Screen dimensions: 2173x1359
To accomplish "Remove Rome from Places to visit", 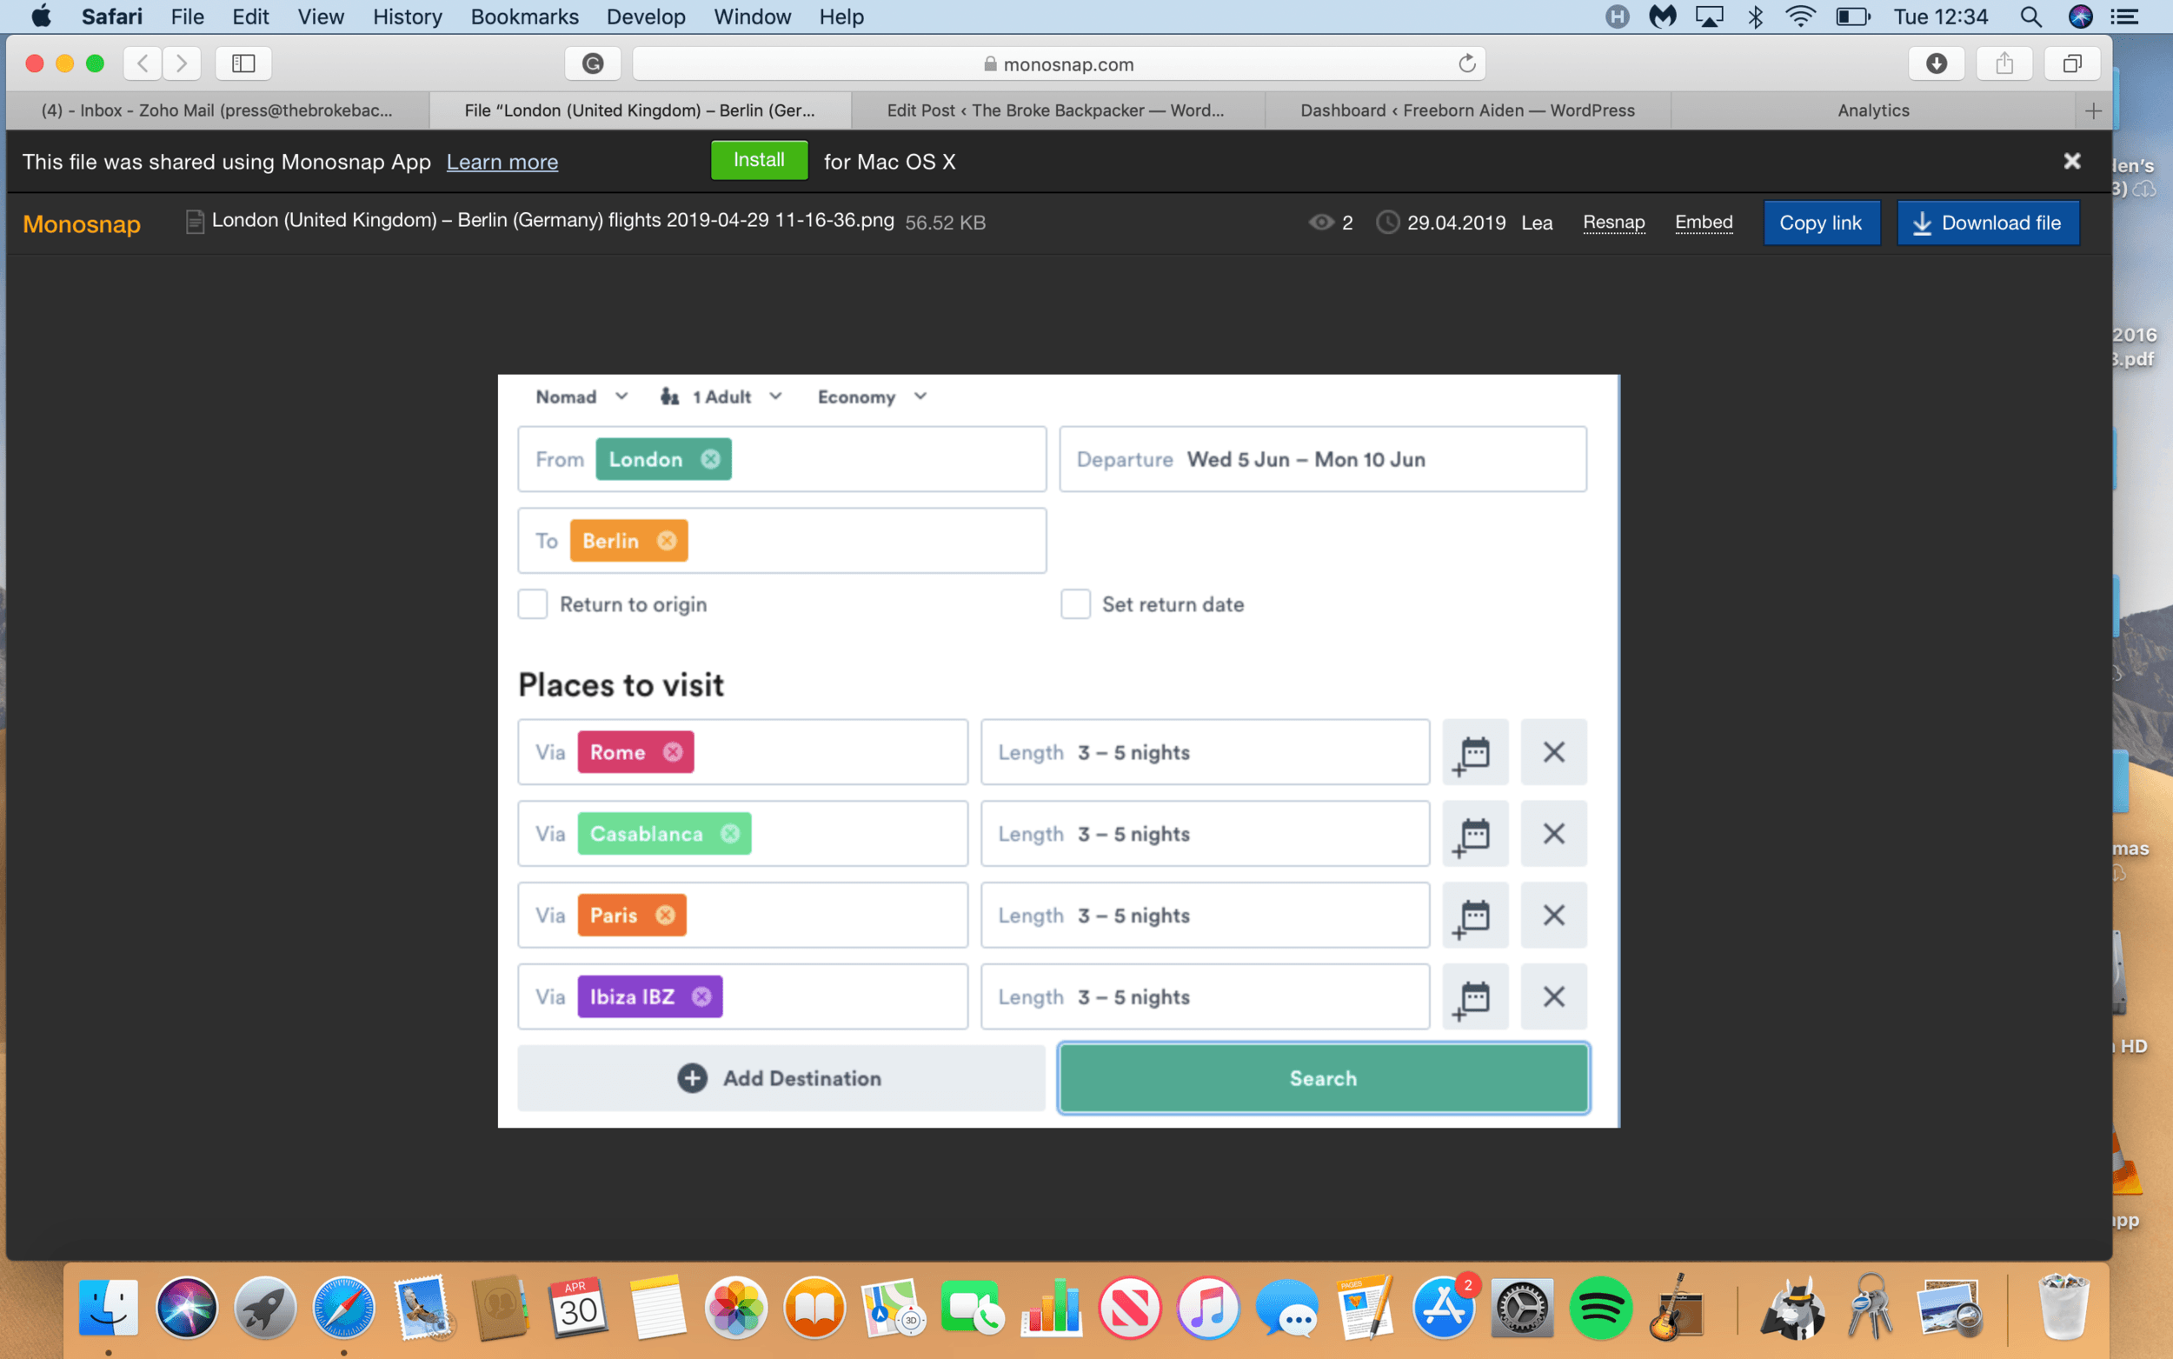I will [x=1552, y=751].
